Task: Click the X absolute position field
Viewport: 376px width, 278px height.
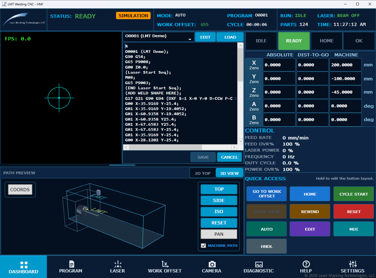Action: point(279,65)
